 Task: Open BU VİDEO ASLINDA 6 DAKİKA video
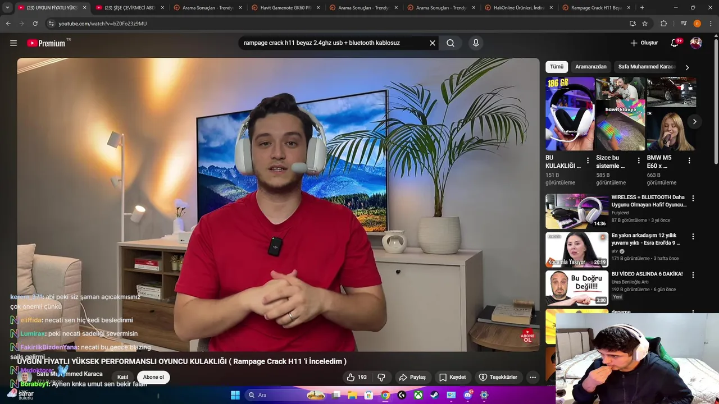pyautogui.click(x=647, y=274)
